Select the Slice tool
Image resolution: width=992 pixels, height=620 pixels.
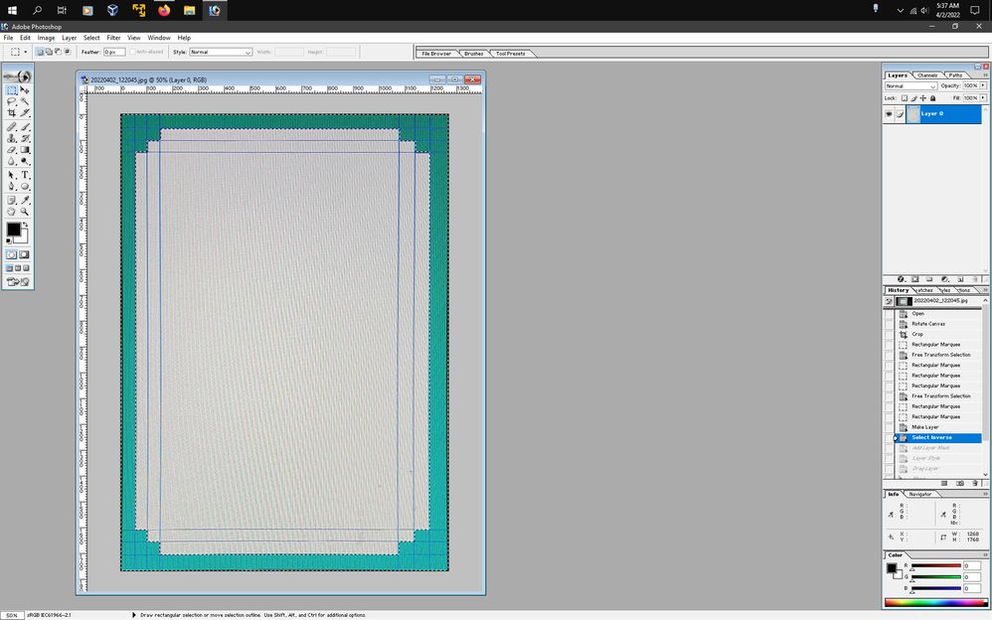25,112
